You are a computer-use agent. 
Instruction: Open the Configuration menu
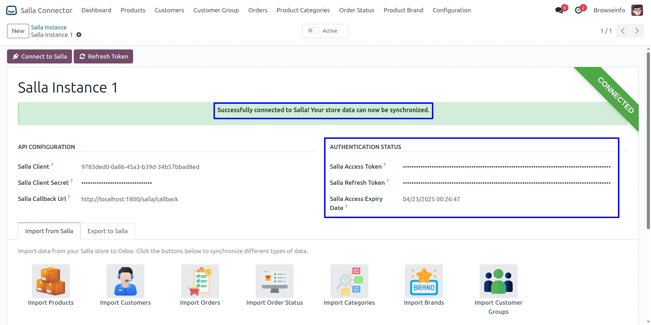(x=452, y=10)
